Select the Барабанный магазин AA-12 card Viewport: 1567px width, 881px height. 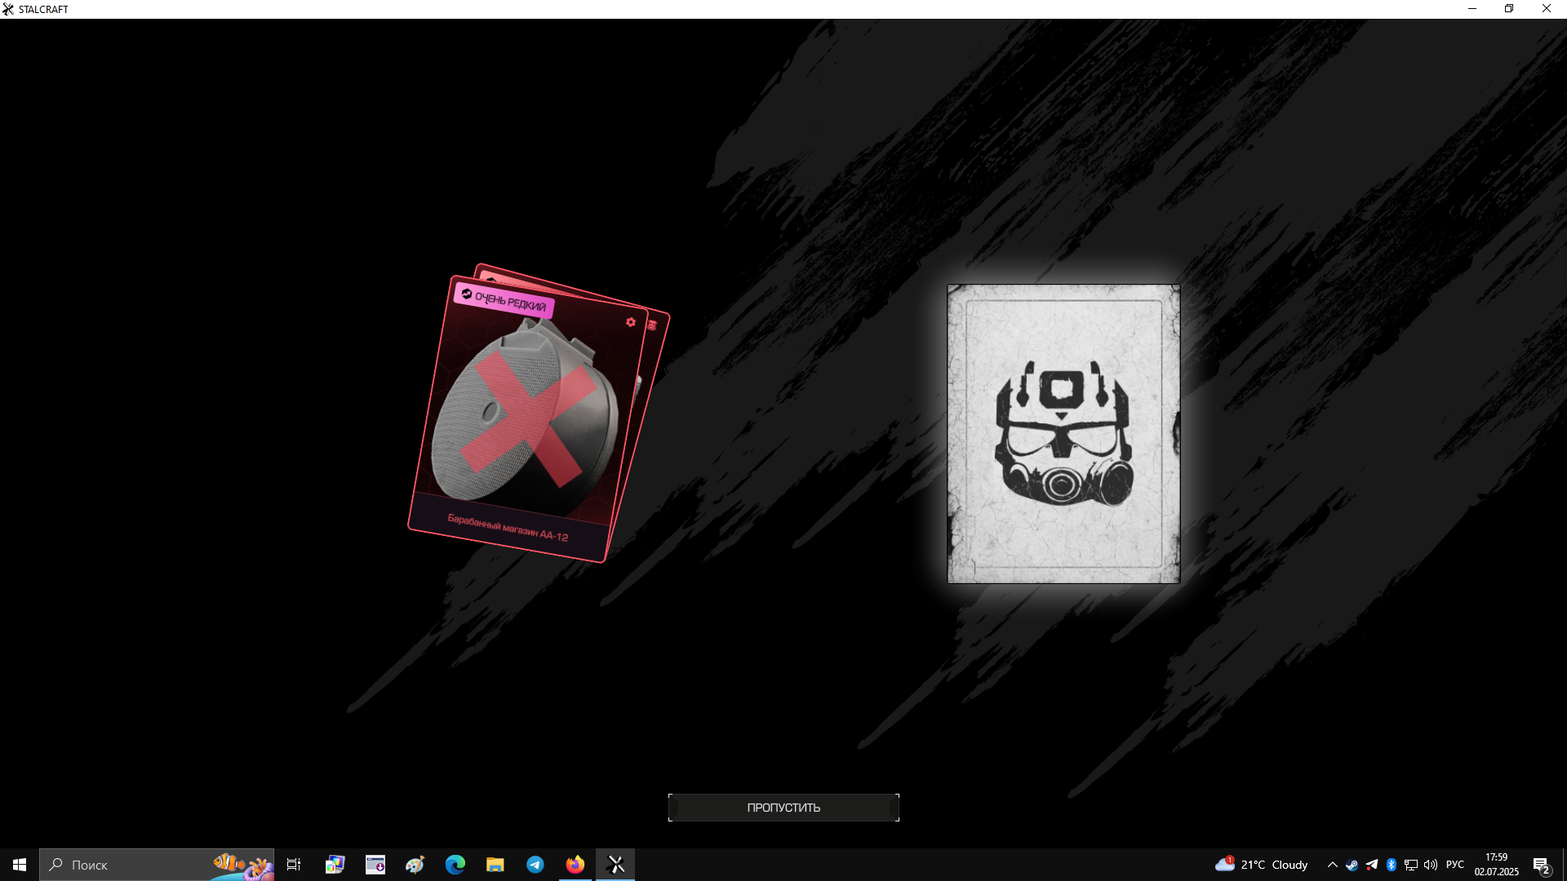527,419
